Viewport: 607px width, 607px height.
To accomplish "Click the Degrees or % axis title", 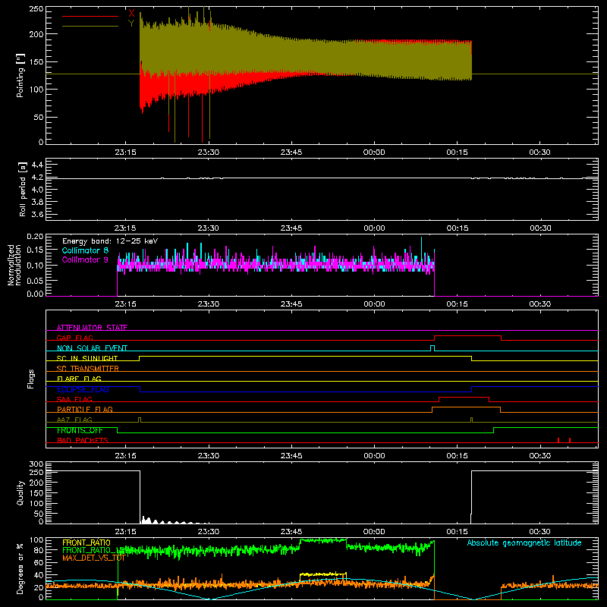I will (x=20, y=568).
